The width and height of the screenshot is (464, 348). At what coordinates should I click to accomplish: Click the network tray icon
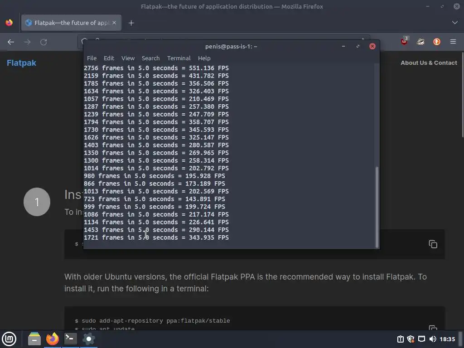pyautogui.click(x=421, y=339)
